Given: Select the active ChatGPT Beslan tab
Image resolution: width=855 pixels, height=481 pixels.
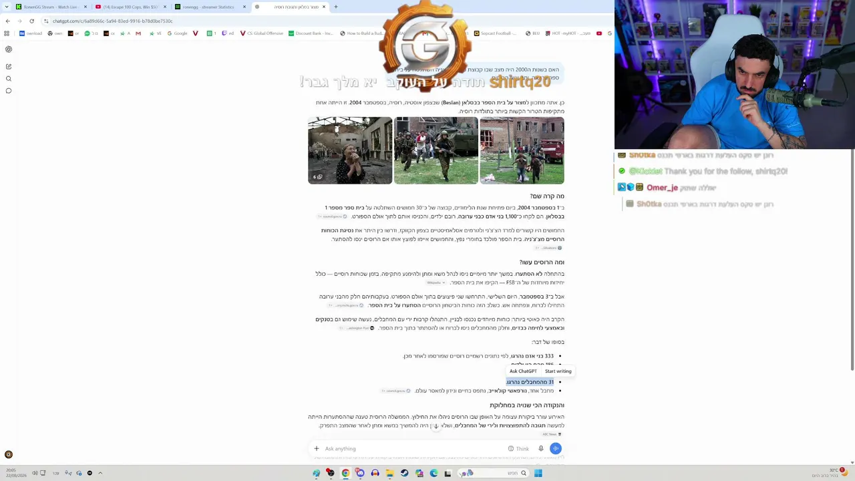Looking at the screenshot, I should point(290,7).
